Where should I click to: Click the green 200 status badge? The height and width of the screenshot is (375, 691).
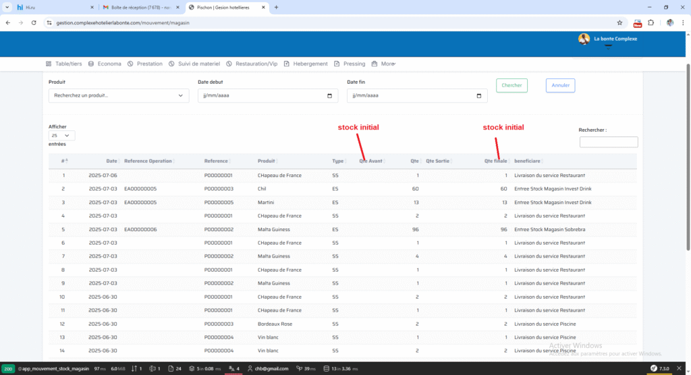tap(8, 369)
